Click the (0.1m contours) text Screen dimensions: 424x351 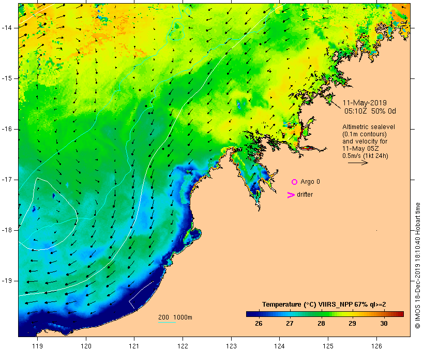point(364,134)
